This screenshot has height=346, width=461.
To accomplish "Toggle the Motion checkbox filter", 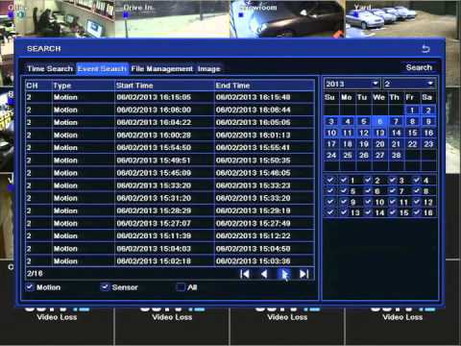I will [30, 287].
